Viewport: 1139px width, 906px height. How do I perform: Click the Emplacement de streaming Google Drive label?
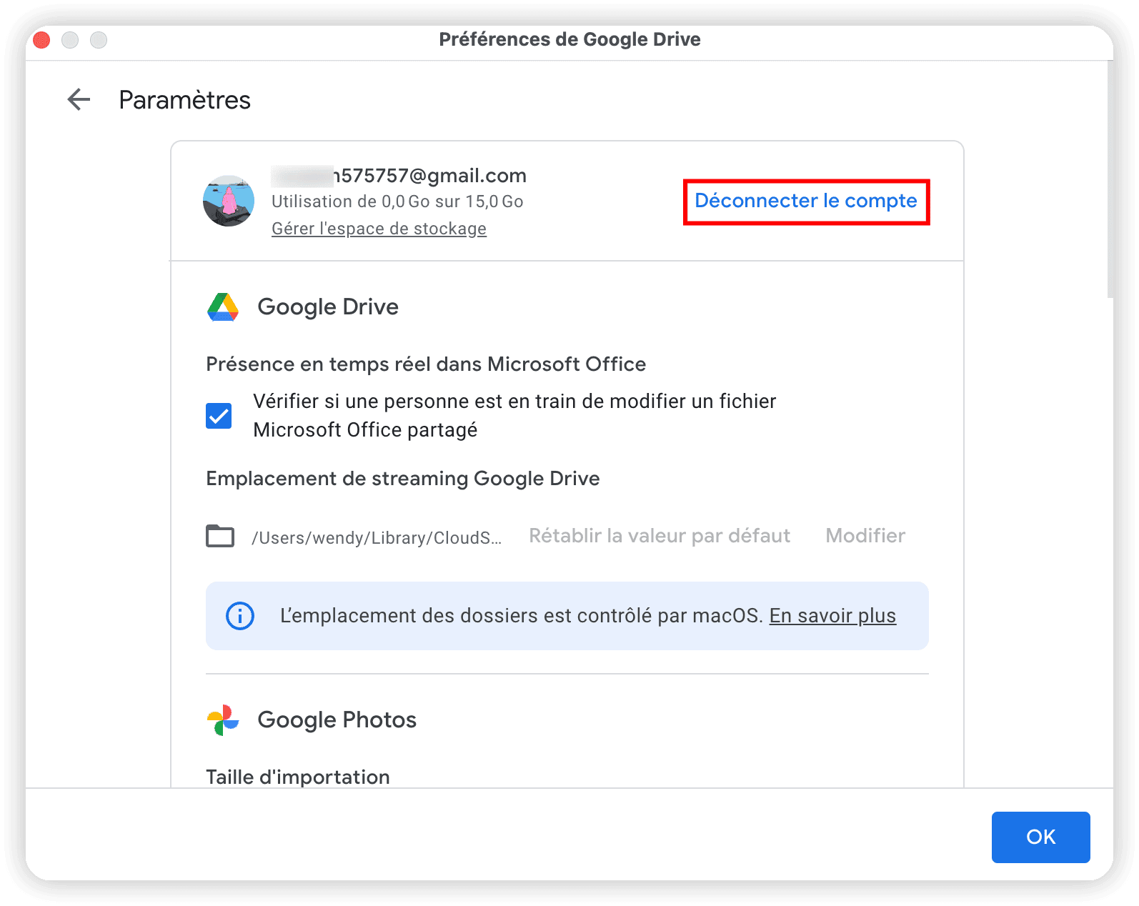point(403,479)
